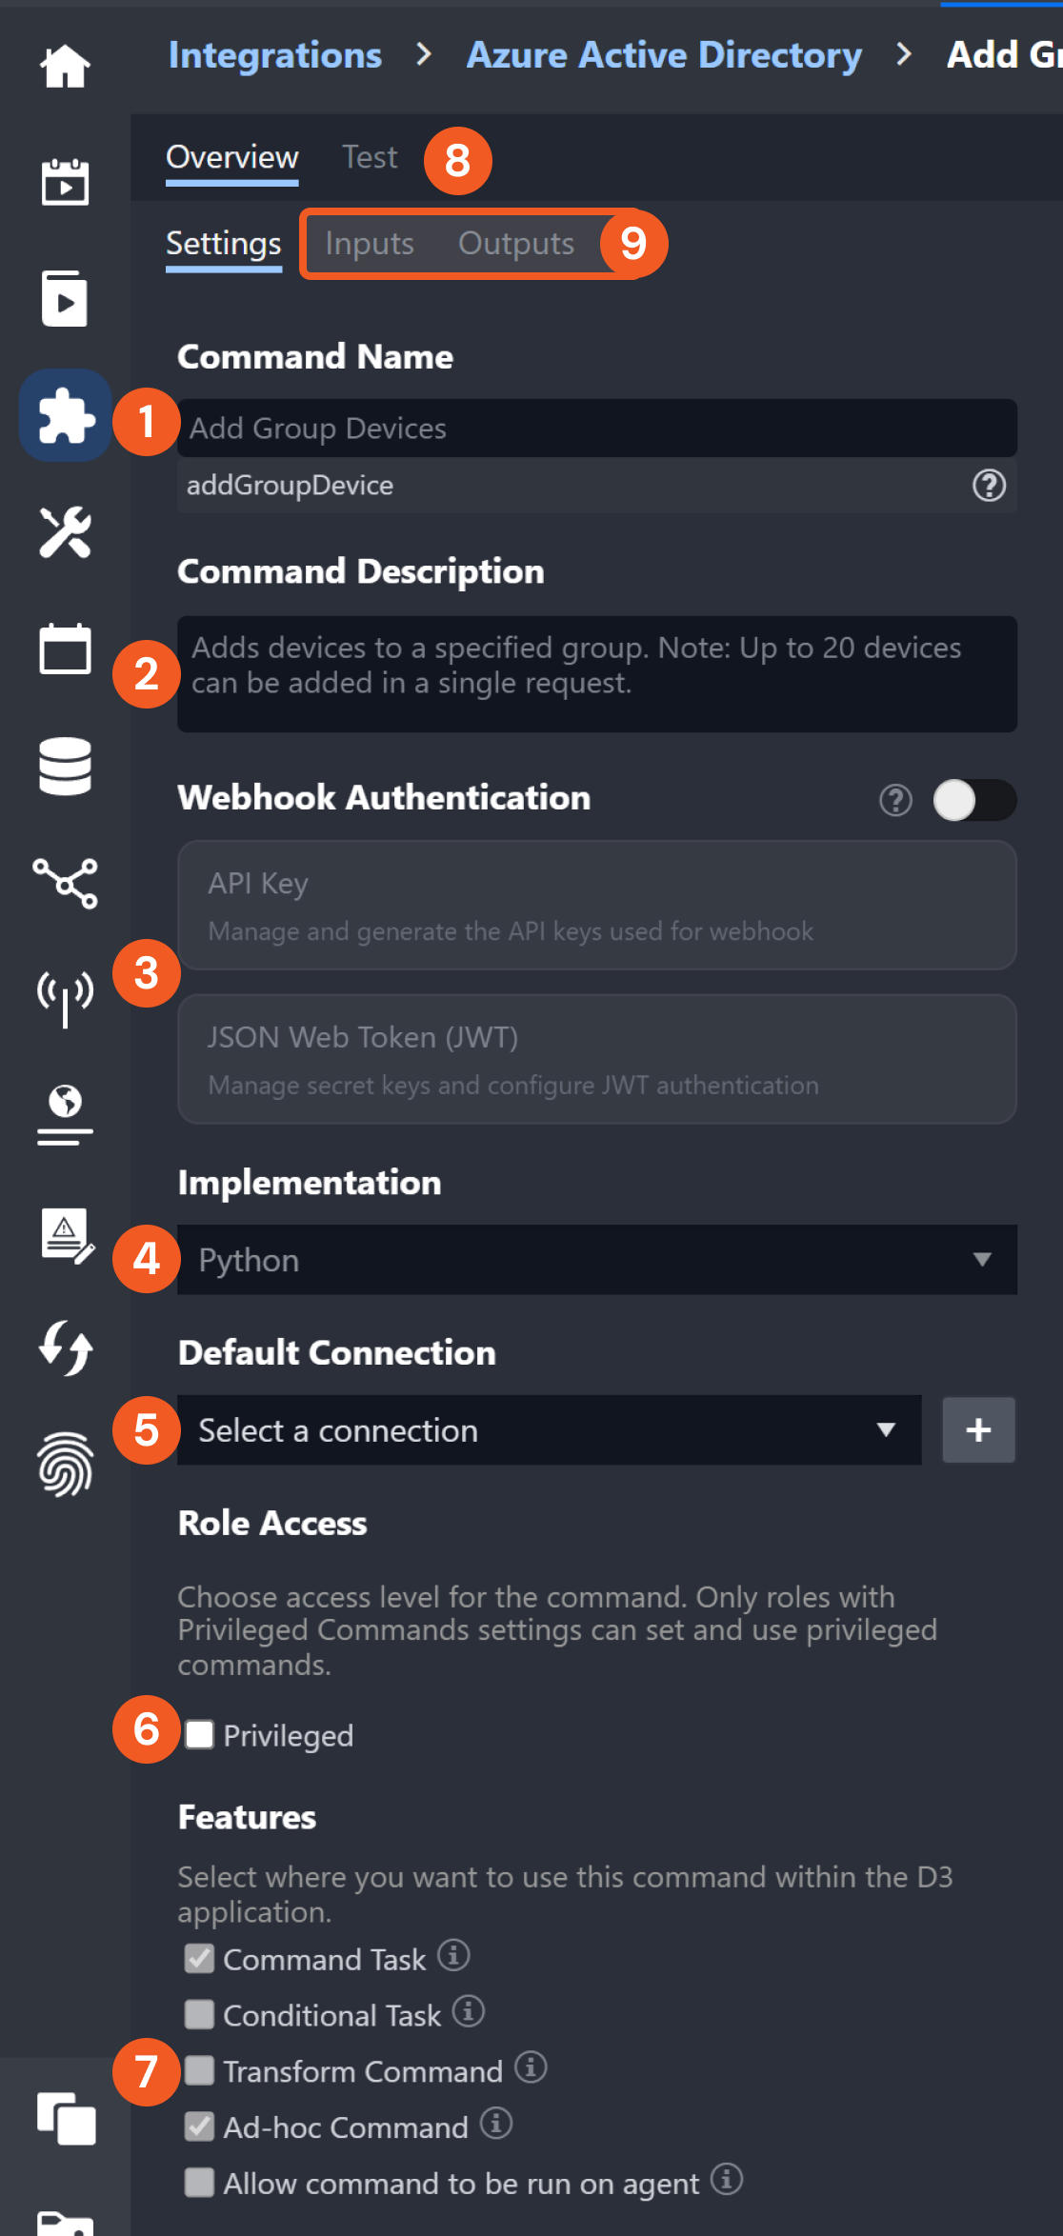Click the plus button to add connection
Image resolution: width=1063 pixels, height=2236 pixels.
pyautogui.click(x=978, y=1430)
